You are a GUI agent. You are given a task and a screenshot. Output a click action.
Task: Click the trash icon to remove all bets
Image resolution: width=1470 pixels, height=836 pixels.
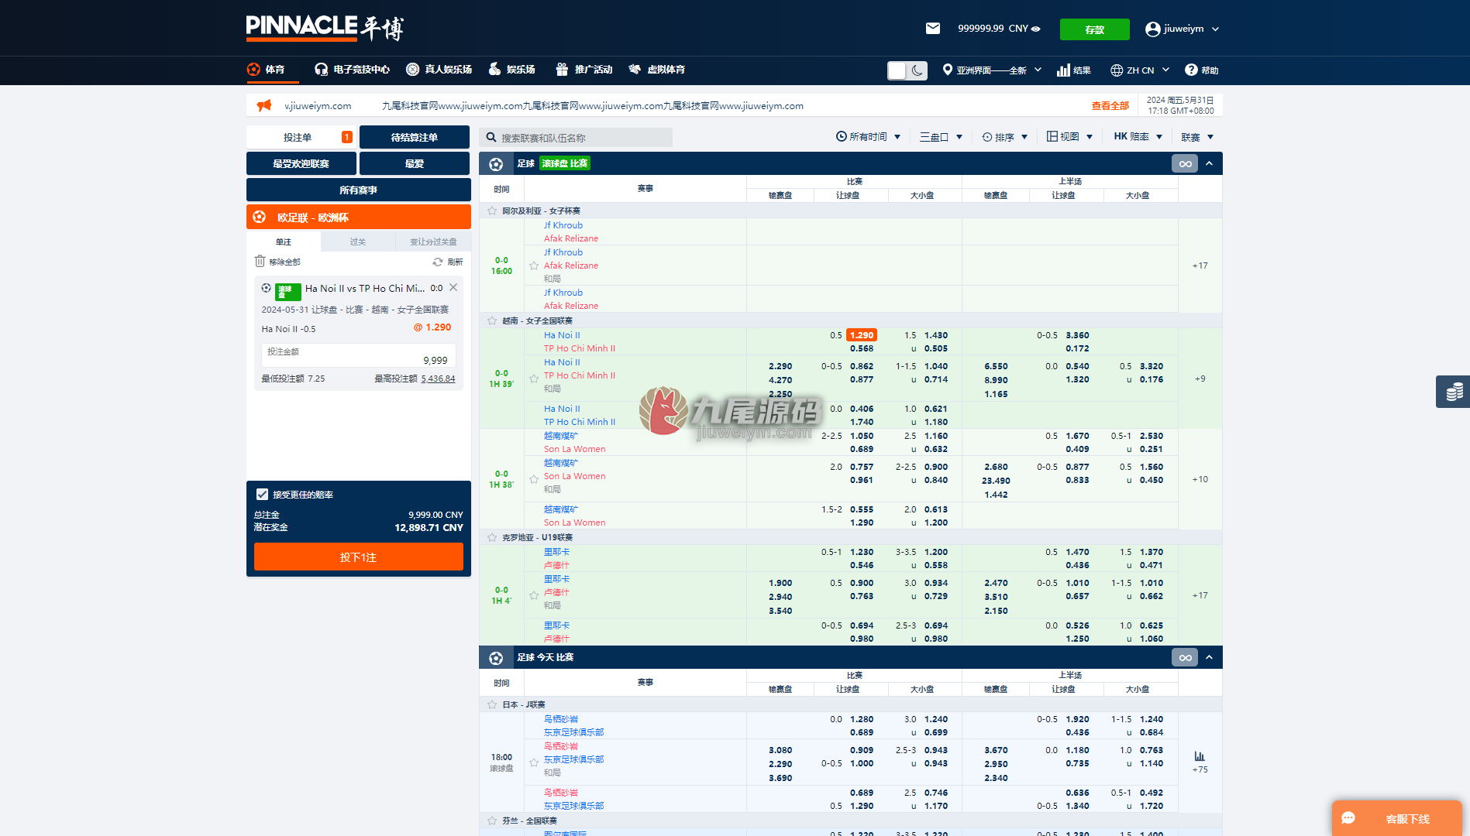point(260,262)
